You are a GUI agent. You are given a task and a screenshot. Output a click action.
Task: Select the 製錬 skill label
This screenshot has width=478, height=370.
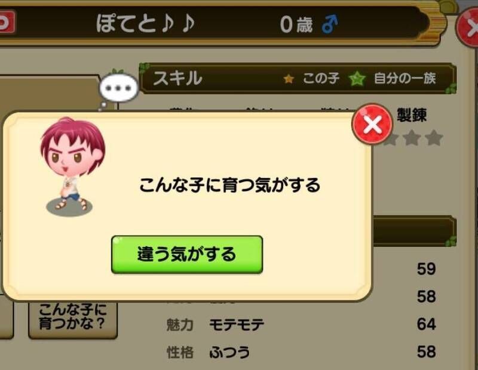(412, 115)
